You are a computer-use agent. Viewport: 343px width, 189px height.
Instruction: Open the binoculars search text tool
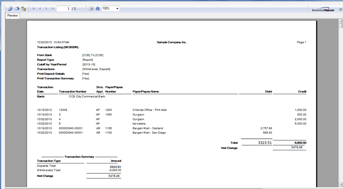[98, 9]
